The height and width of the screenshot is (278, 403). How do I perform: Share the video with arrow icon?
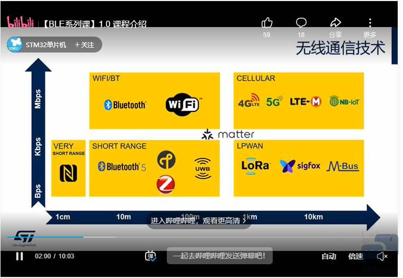tap(335, 23)
